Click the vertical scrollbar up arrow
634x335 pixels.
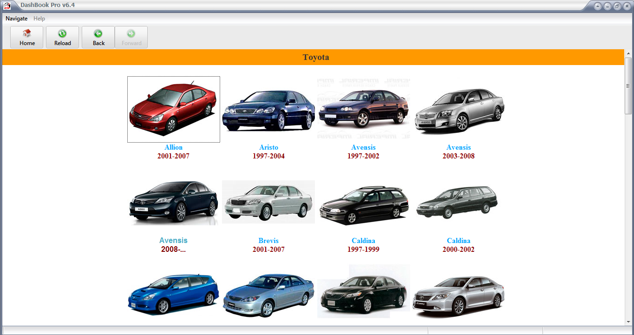pyautogui.click(x=628, y=53)
